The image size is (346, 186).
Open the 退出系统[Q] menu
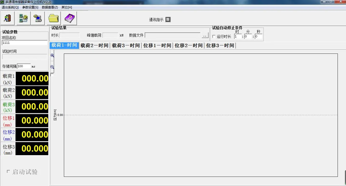pyautogui.click(x=10, y=7)
